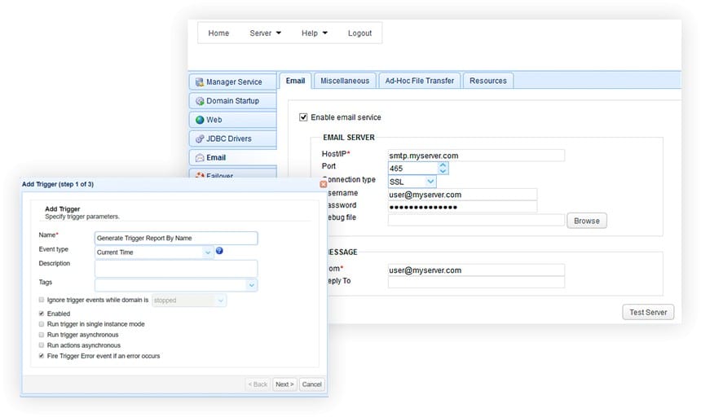Open the Event type Current Time dropdown
Image resolution: width=701 pixels, height=417 pixels.
point(207,252)
